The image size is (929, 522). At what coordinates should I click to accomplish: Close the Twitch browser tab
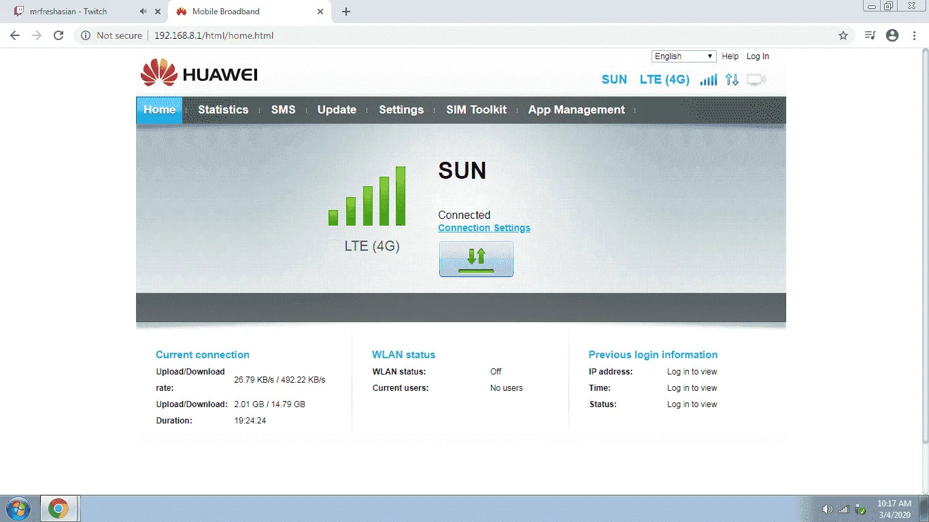158,12
